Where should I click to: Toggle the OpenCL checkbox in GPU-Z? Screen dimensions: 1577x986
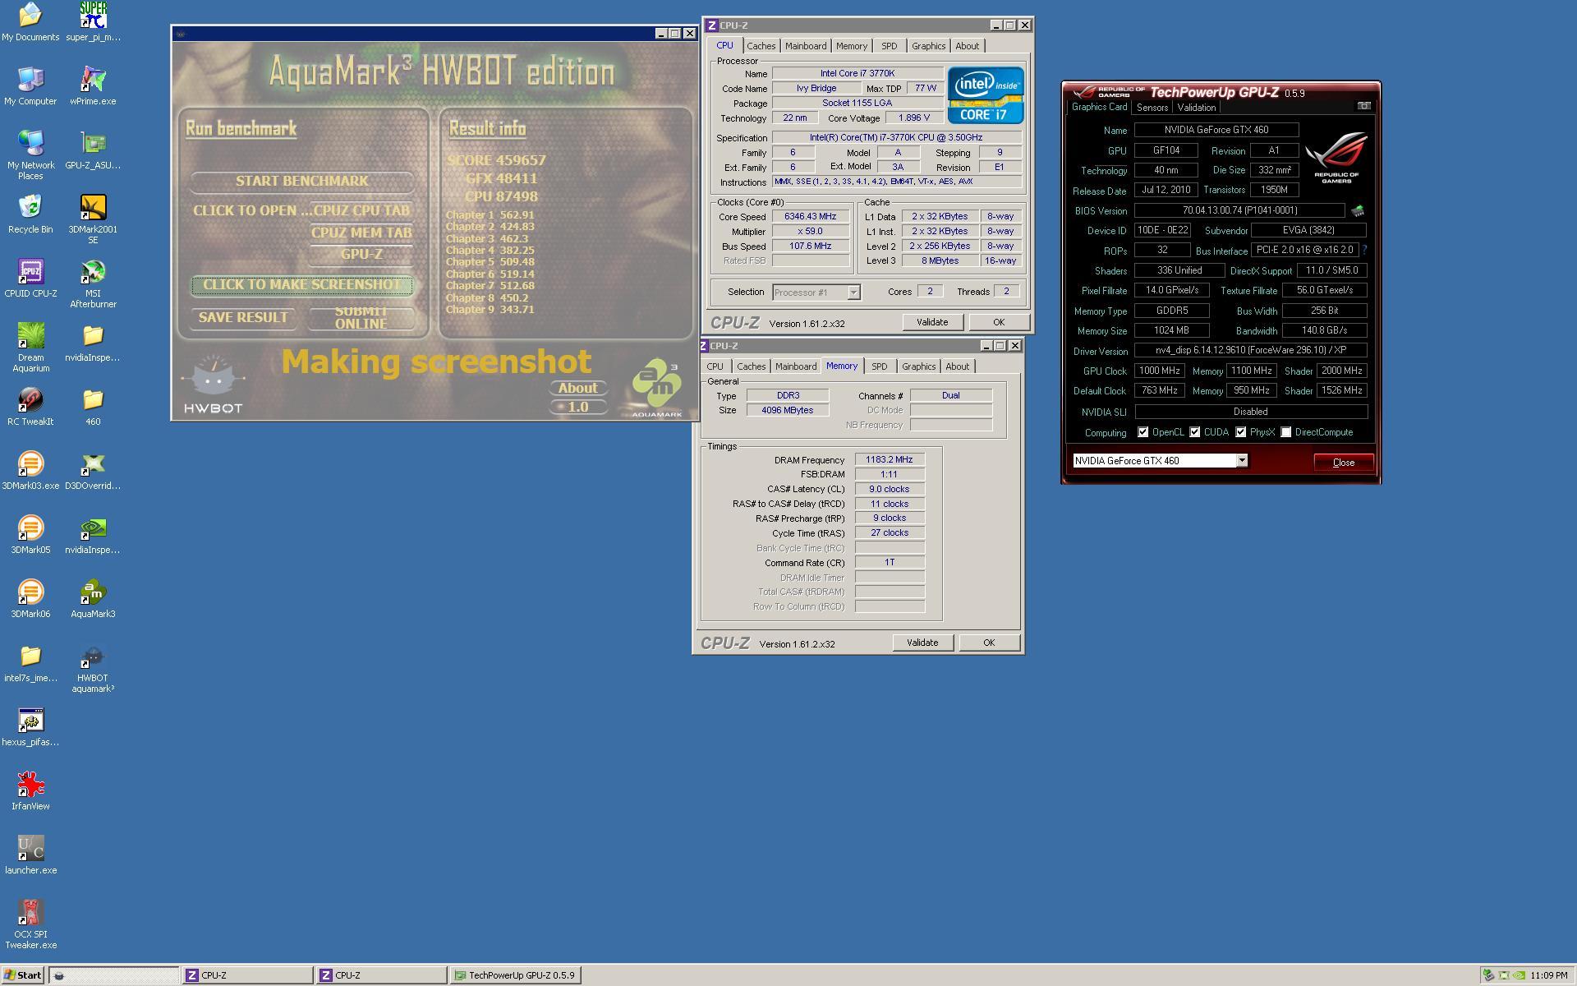click(x=1143, y=432)
